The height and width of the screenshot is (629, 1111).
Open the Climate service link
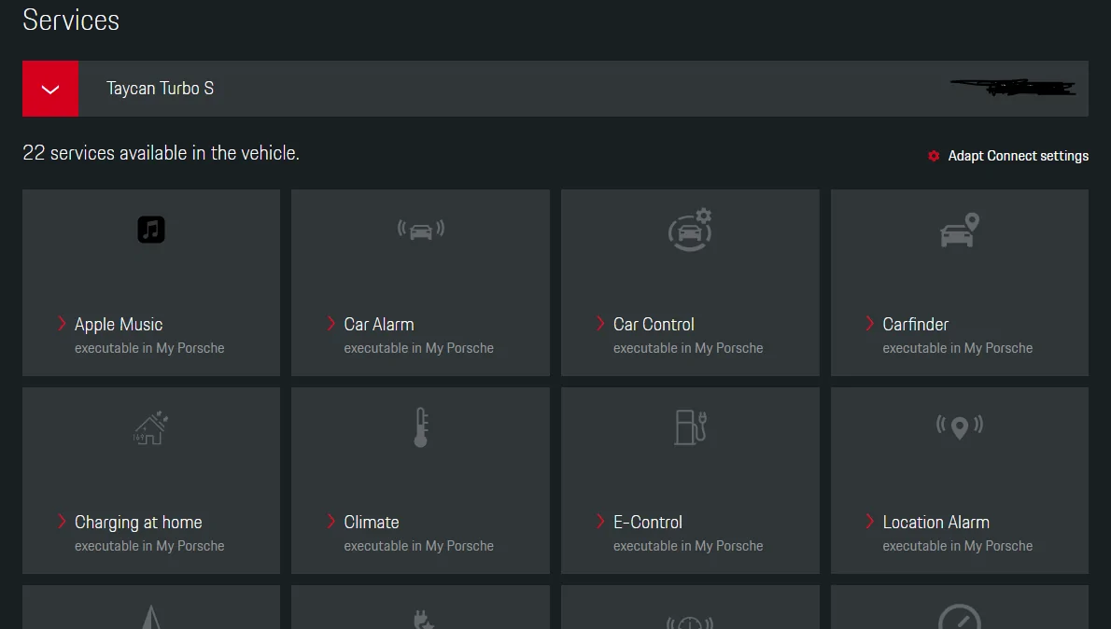(x=372, y=522)
